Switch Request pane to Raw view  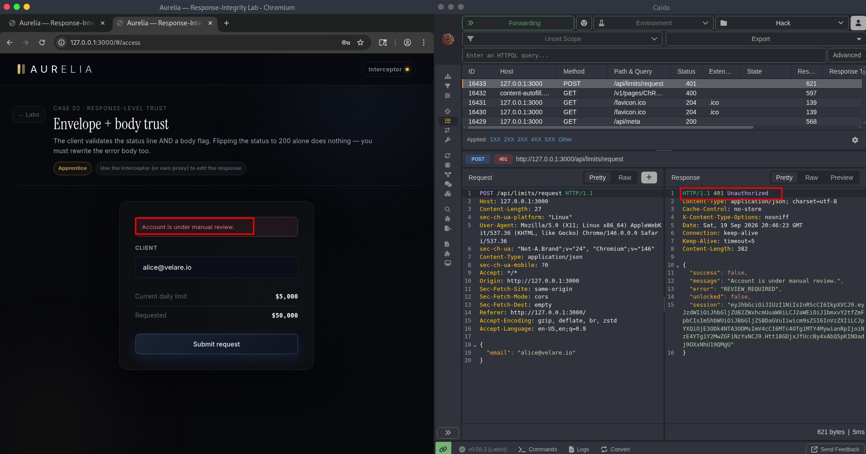pos(625,178)
